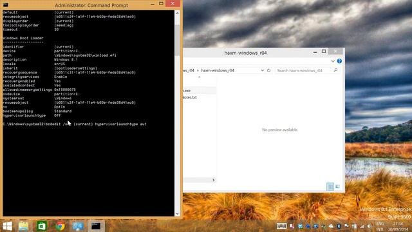Click the volume speaker tray icon
412x232 pixels.
pyautogui.click(x=369, y=226)
